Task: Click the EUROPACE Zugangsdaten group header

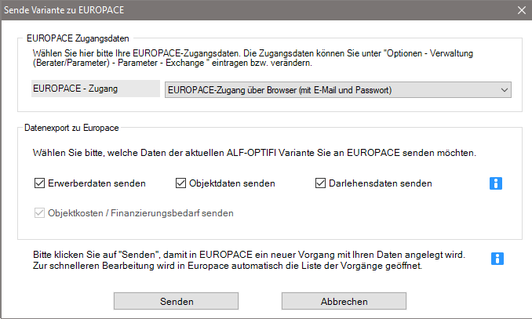Action: tap(78, 38)
